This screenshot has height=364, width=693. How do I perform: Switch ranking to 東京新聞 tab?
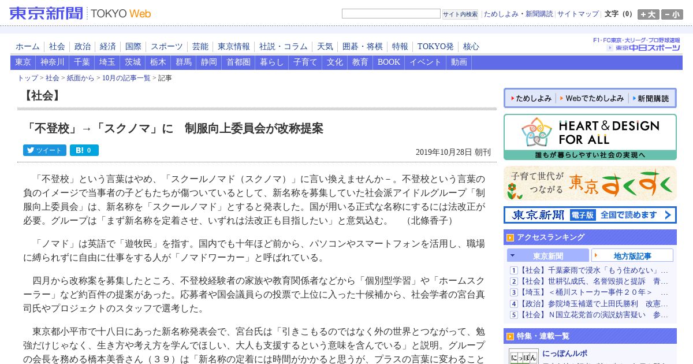[548, 255]
